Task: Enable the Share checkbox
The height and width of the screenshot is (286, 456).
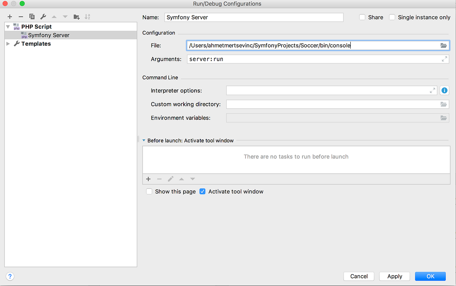Action: tap(362, 17)
